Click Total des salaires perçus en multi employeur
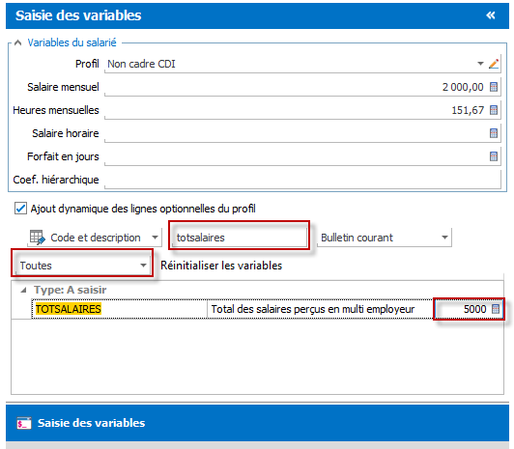Viewport: 514px width, 449px height. click(x=313, y=309)
